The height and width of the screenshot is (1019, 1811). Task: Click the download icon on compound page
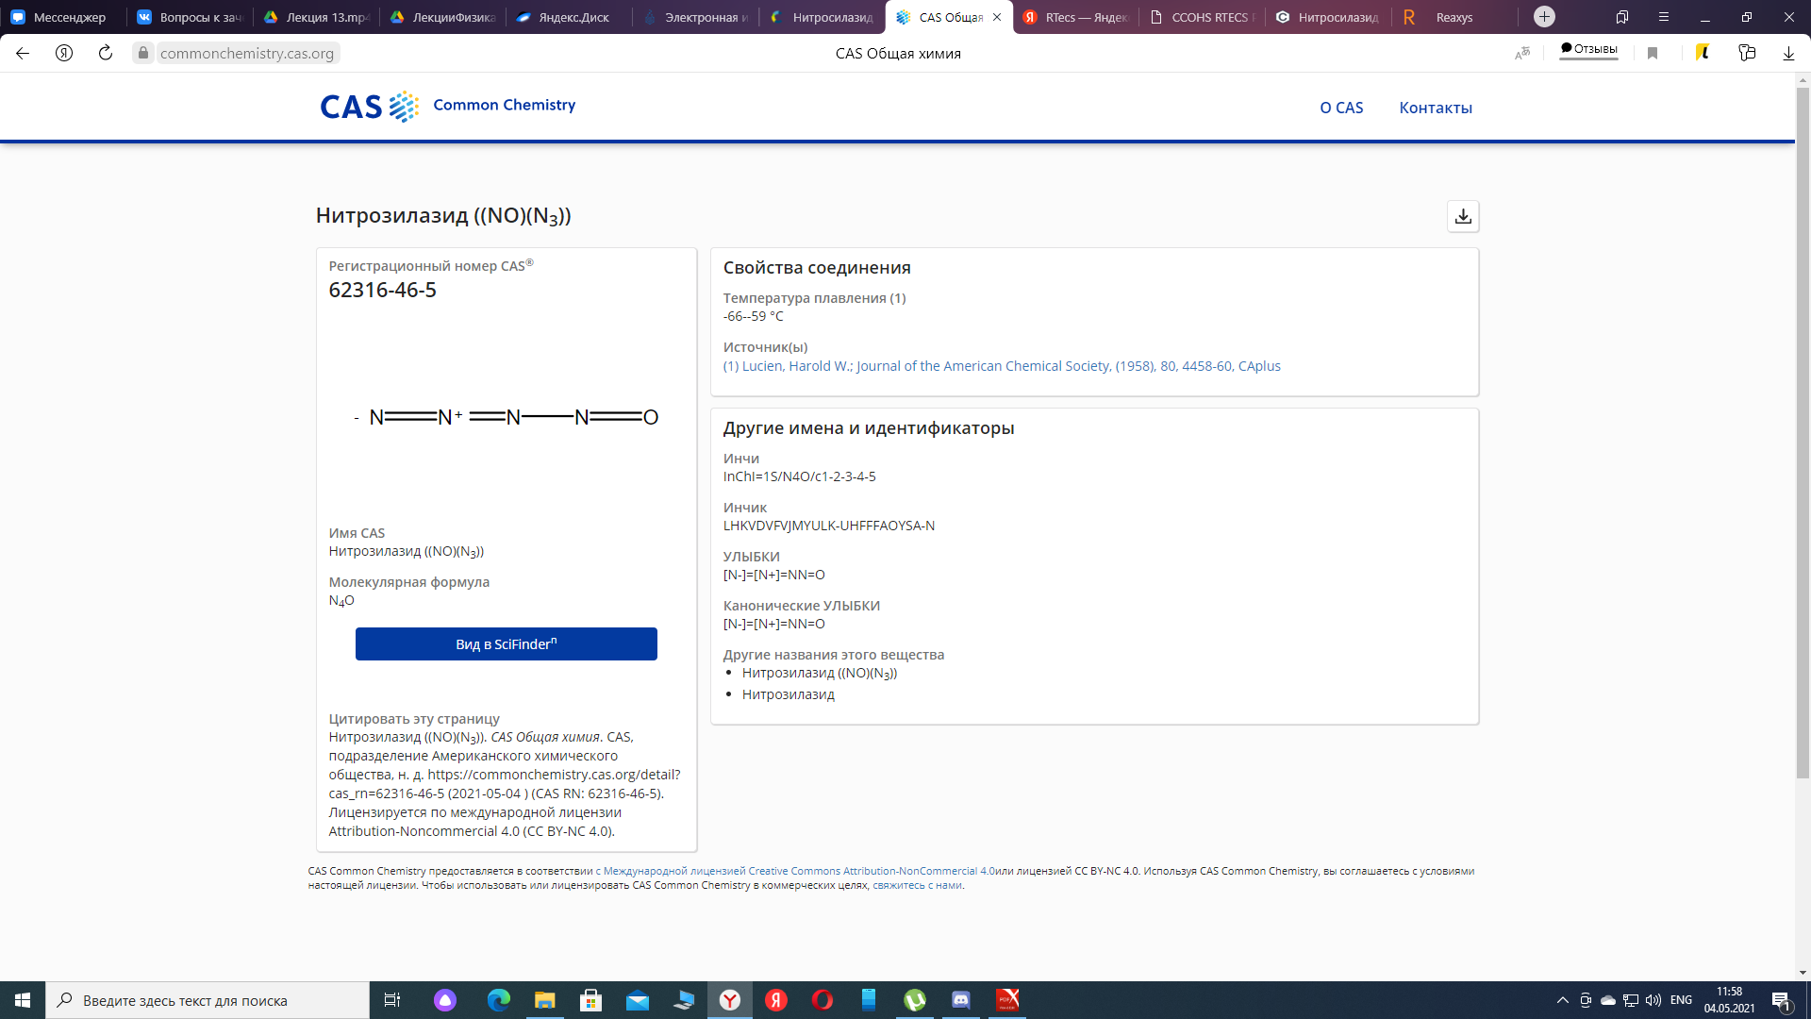coord(1463,216)
